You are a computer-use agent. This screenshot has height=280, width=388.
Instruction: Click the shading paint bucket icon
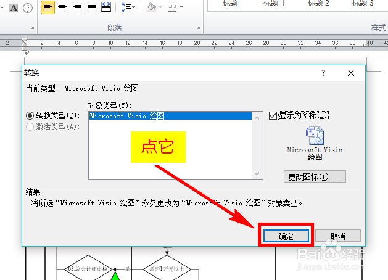point(151,7)
